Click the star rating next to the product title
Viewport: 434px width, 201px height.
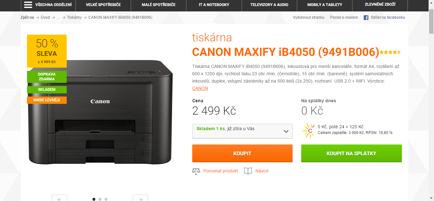(390, 52)
